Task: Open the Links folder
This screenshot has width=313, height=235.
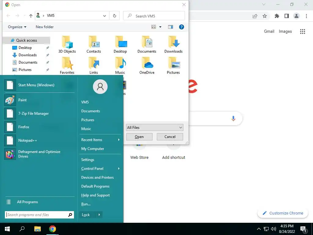Action: pyautogui.click(x=94, y=66)
